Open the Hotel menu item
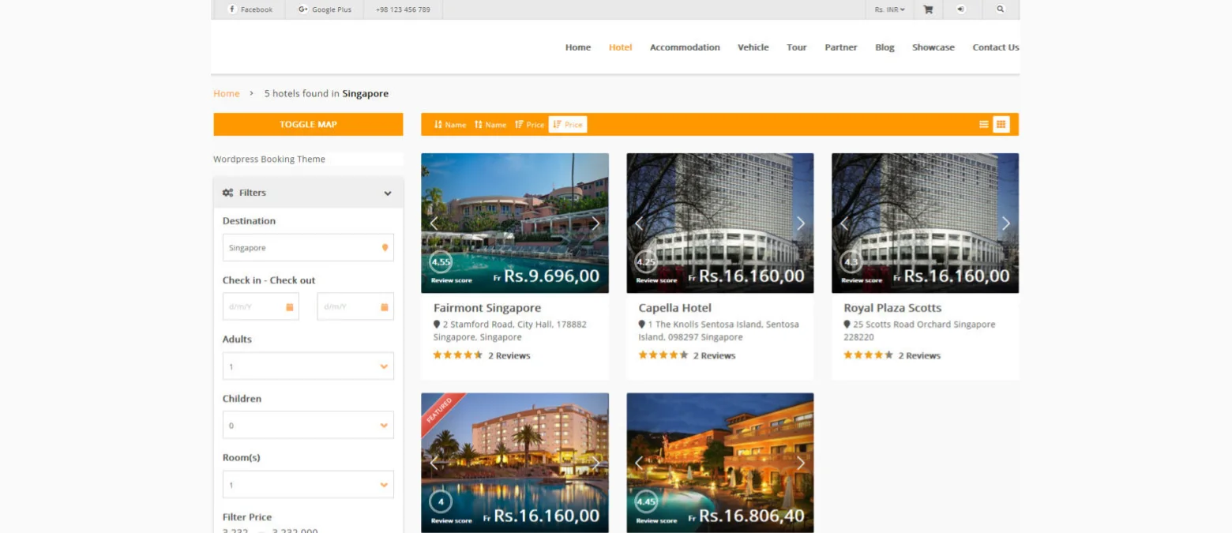Screen dimensions: 1232x533 click(621, 47)
